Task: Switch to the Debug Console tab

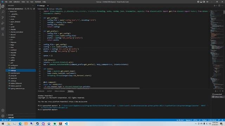Action: pos(60,91)
